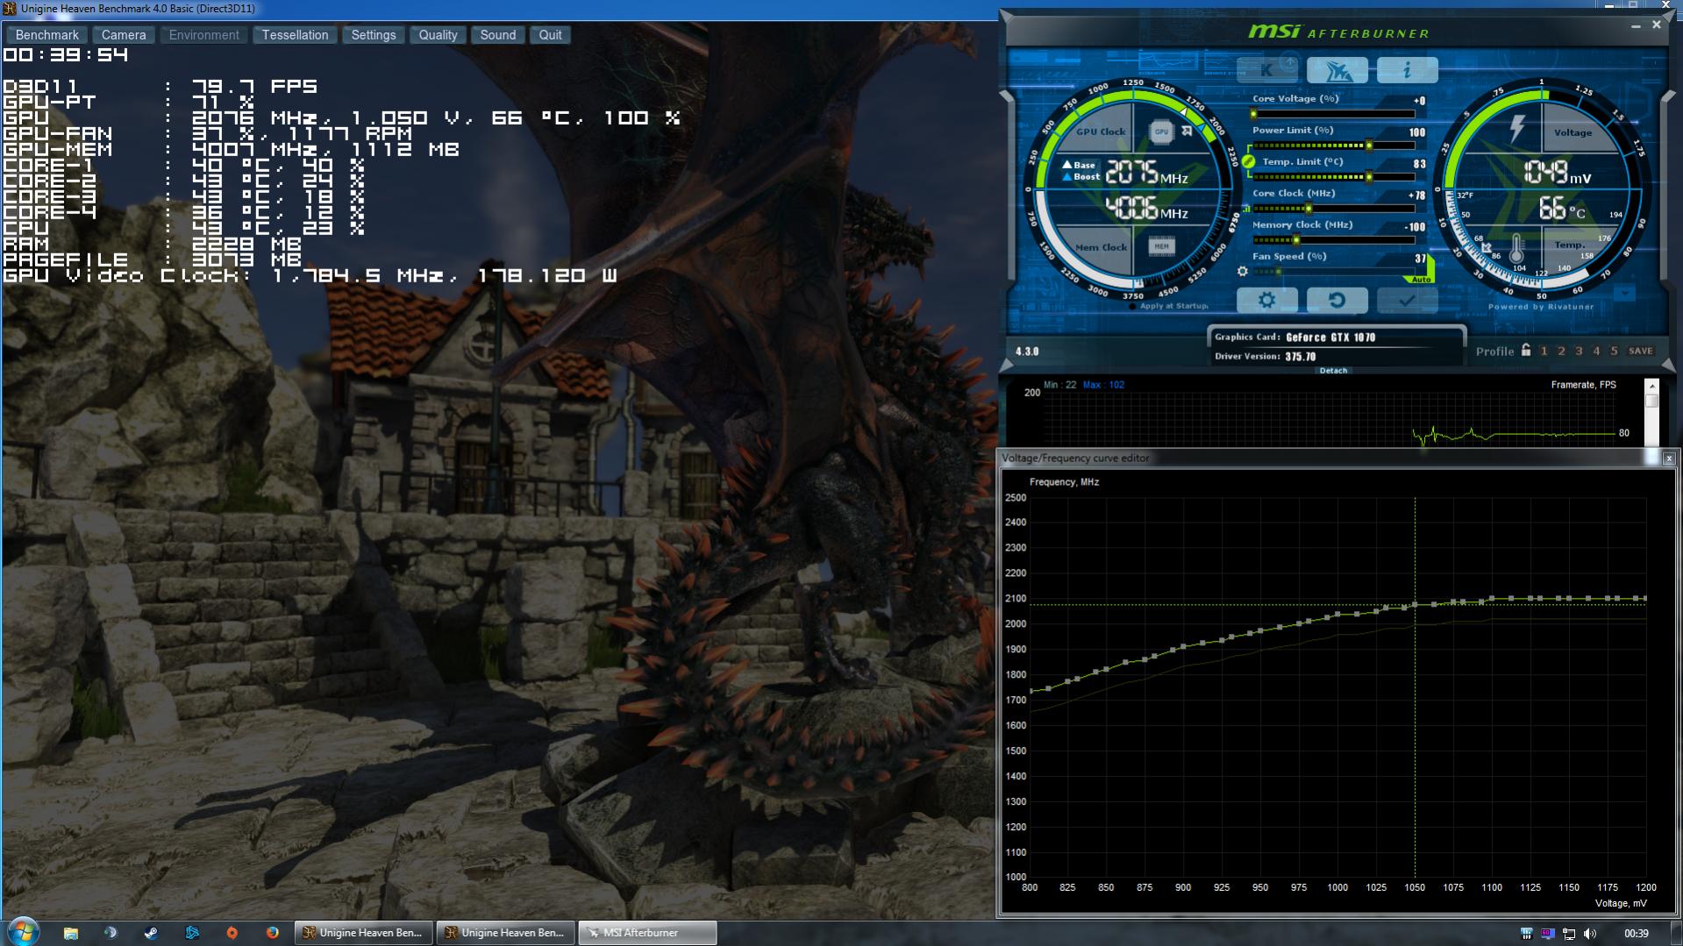Click the volume icon in the system tray
1683x946 pixels.
(x=1590, y=934)
